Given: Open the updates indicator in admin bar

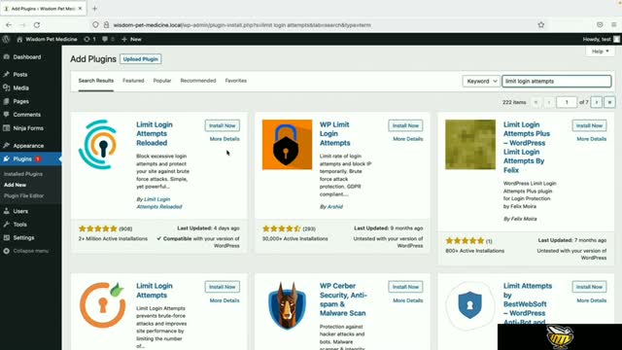Looking at the screenshot, I should point(89,39).
